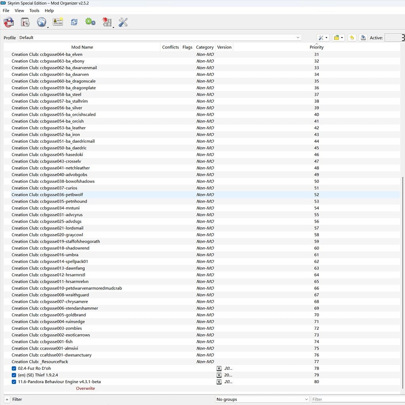Expand the Profile Default dropdown
Image resolution: width=405 pixels, height=405 pixels.
pos(160,38)
